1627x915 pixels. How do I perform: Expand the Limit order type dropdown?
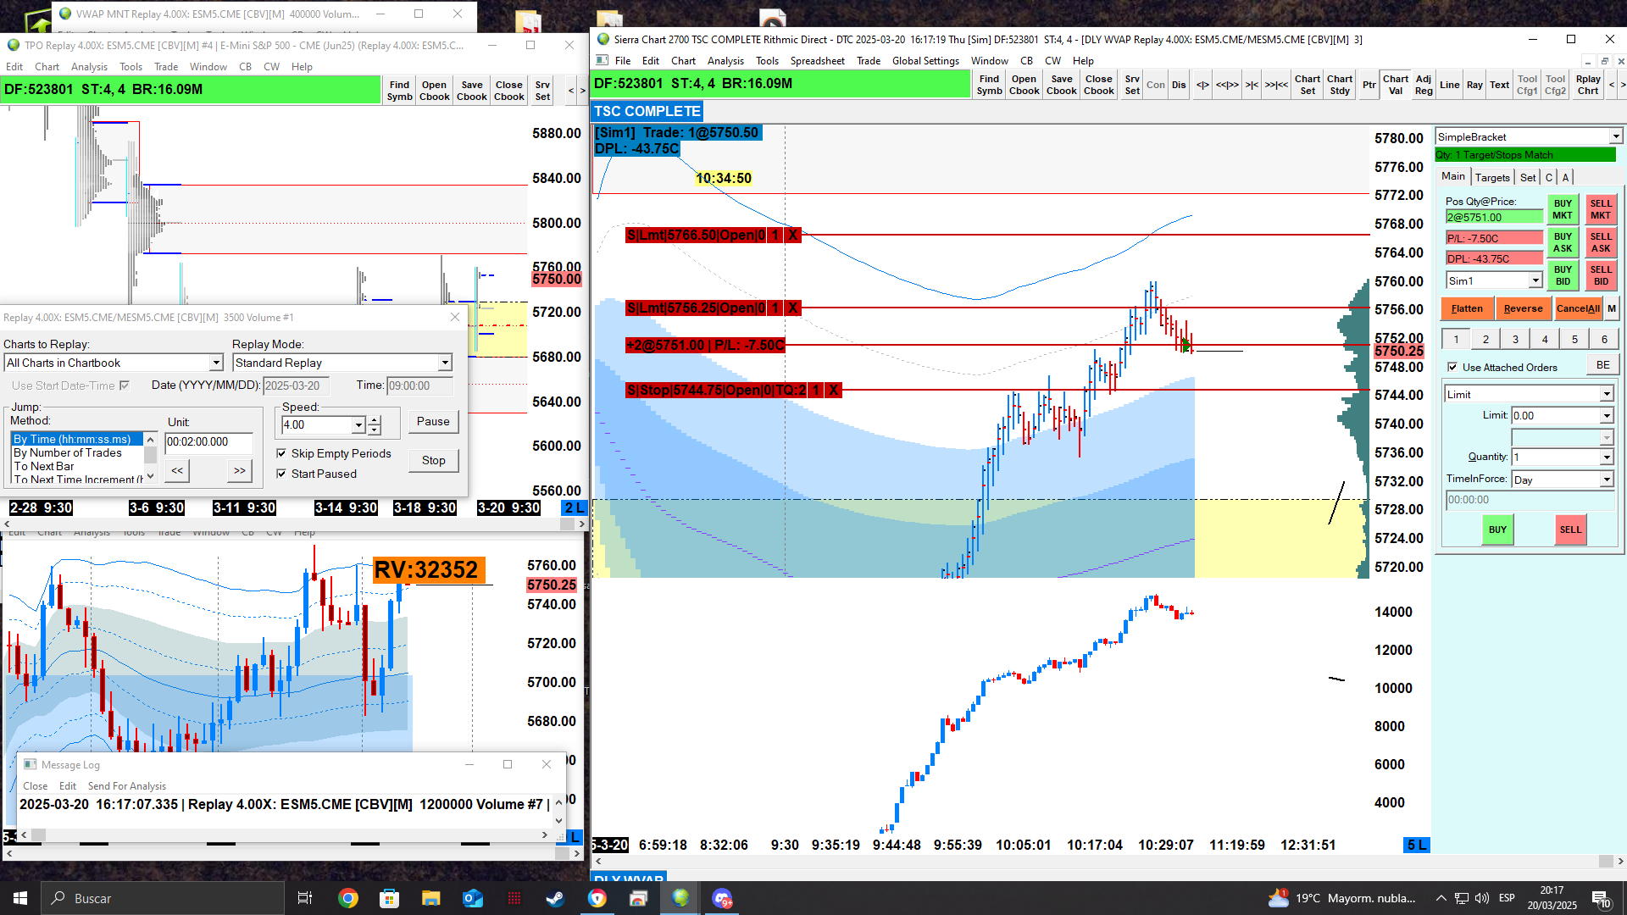pos(1606,394)
